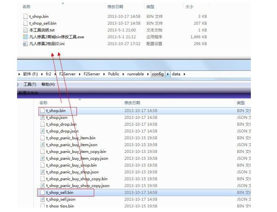
Task: Click the highlighted t_shop_sell.bin icon in data folder
Action: point(42,192)
